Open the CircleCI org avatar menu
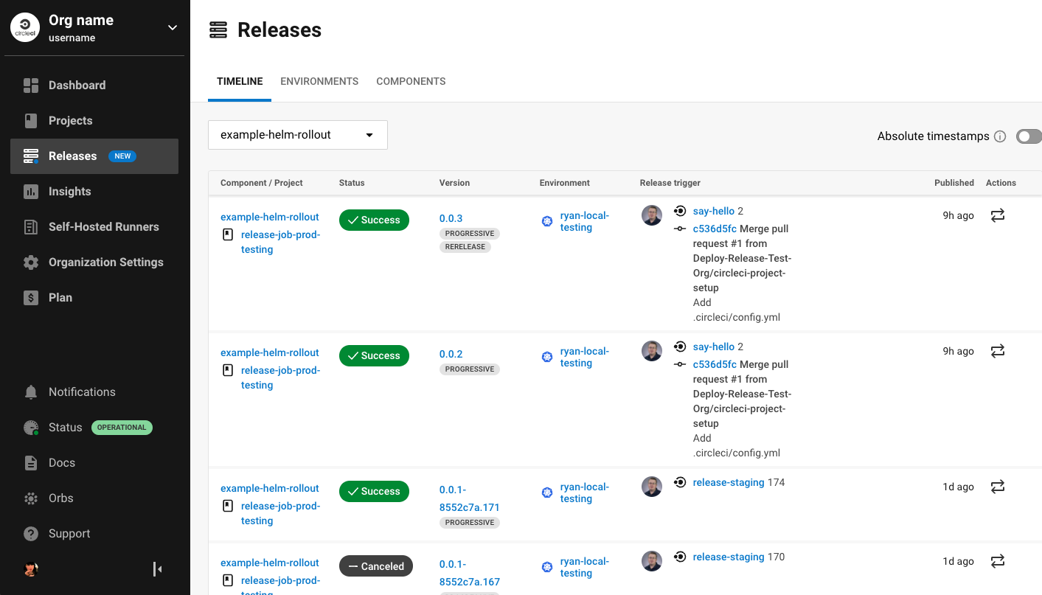This screenshot has height=595, width=1042. pos(25,27)
